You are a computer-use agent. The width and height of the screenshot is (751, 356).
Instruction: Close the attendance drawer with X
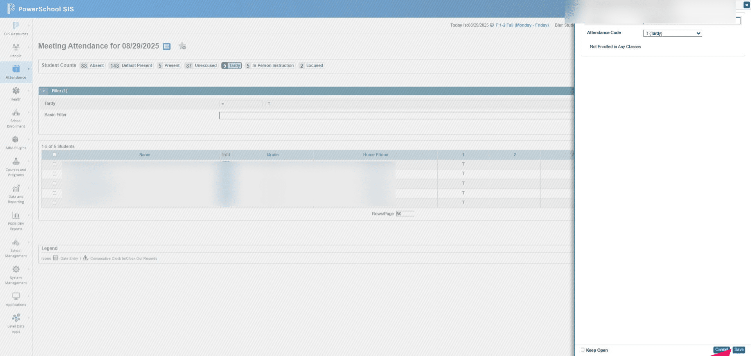point(746,5)
